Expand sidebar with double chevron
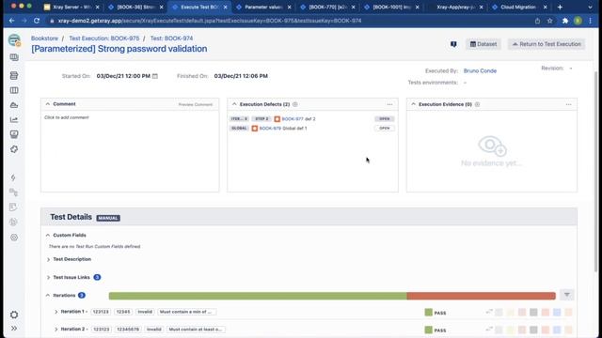This screenshot has width=602, height=338. tap(14, 329)
